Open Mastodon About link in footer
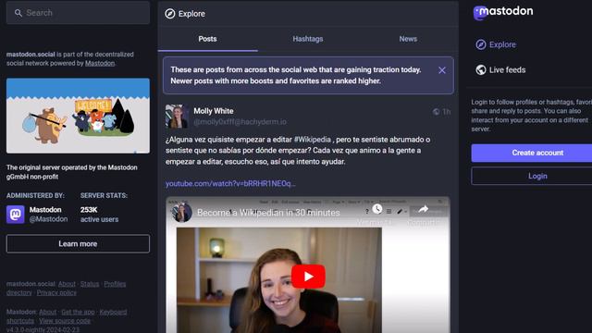 click(47, 312)
